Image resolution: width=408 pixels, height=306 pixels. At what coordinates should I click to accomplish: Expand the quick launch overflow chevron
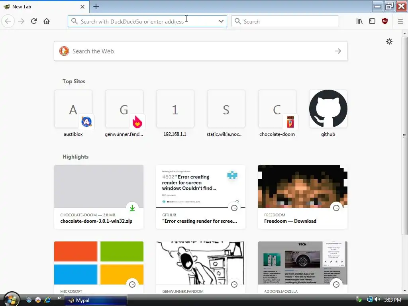pos(59,298)
